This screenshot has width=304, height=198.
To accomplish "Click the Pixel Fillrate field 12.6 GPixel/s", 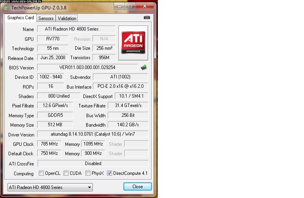I will (55, 105).
